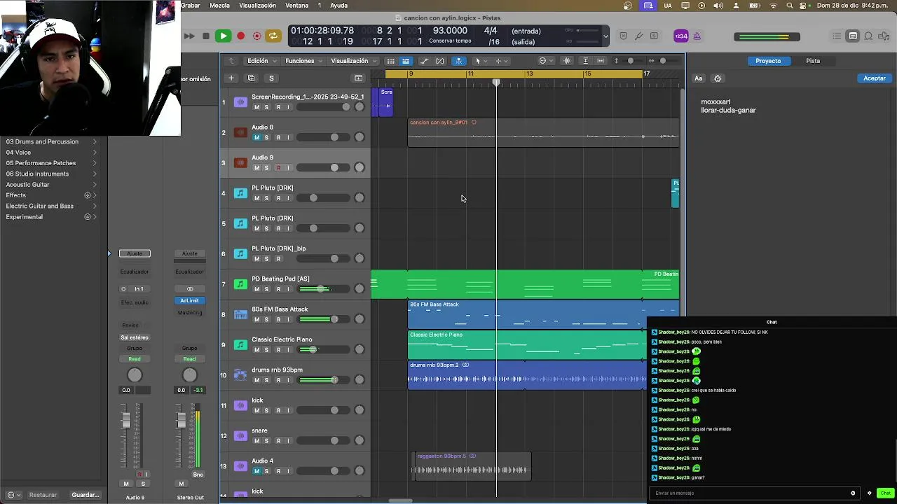Stop playback with the Stop button
Screen dimensions: 897x504
point(205,36)
